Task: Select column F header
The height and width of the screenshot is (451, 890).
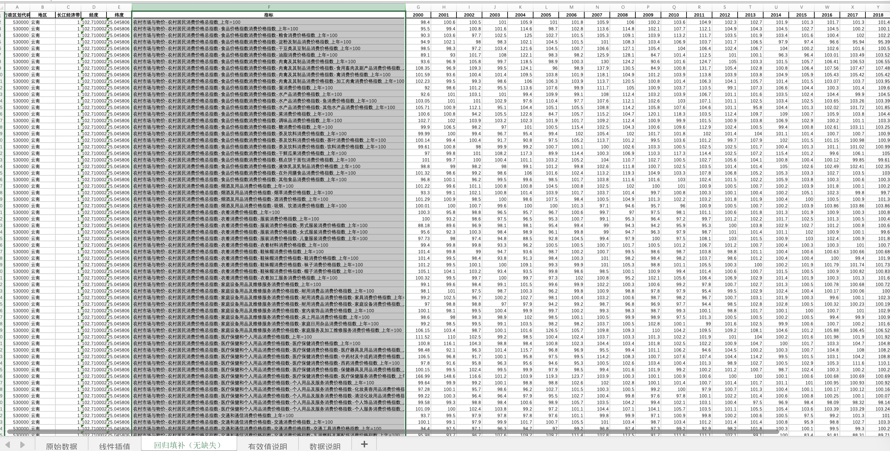Action: tap(269, 7)
